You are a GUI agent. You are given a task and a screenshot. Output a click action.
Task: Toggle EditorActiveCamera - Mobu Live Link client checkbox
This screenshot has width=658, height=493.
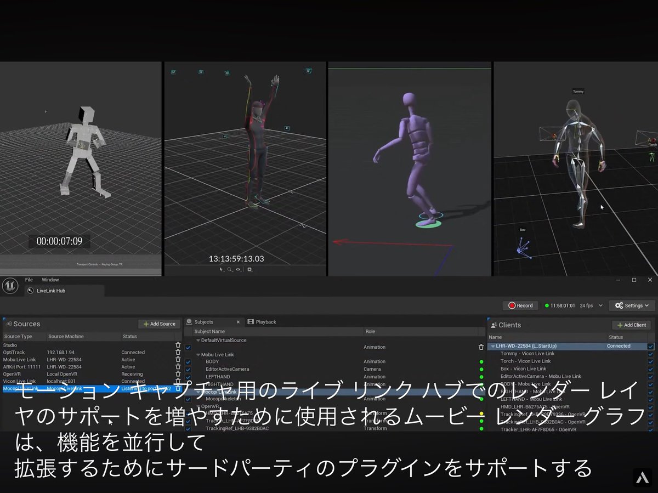click(650, 377)
